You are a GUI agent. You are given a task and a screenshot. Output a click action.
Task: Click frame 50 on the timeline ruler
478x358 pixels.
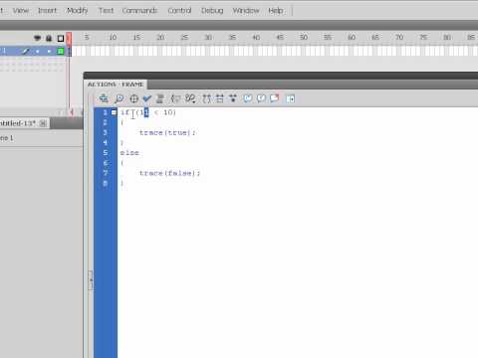click(304, 38)
